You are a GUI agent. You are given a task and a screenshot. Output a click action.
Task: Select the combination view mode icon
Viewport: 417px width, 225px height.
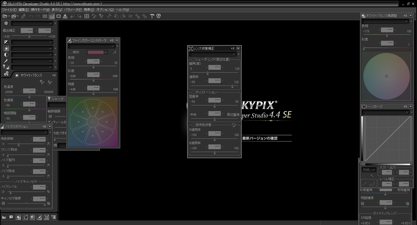[x=52, y=16]
